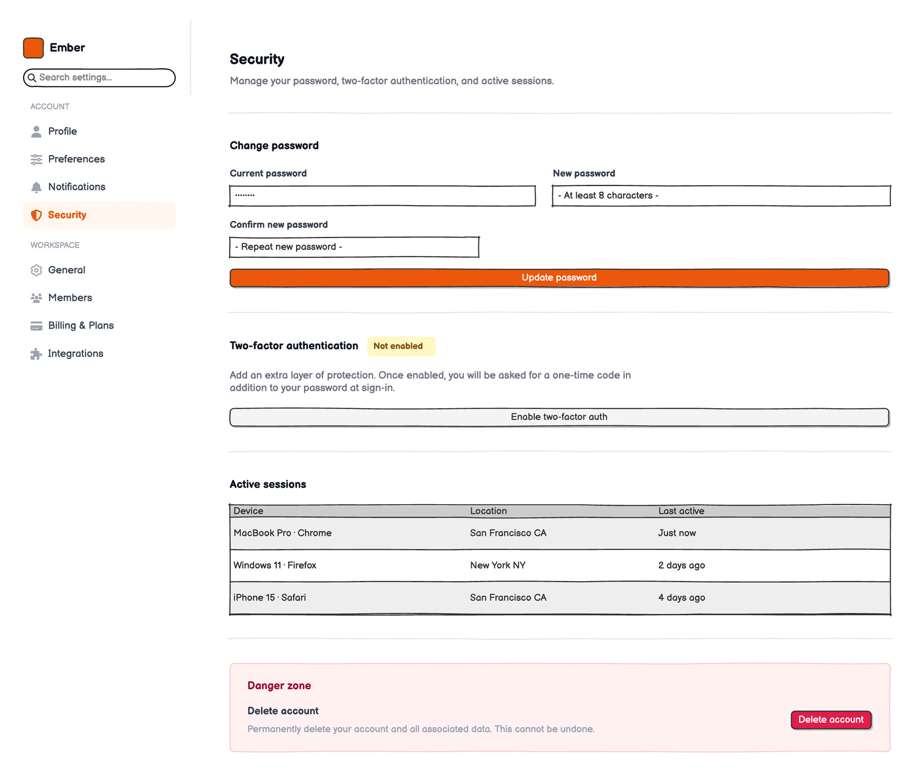
Task: Select Security in the sidebar
Action: [100, 215]
